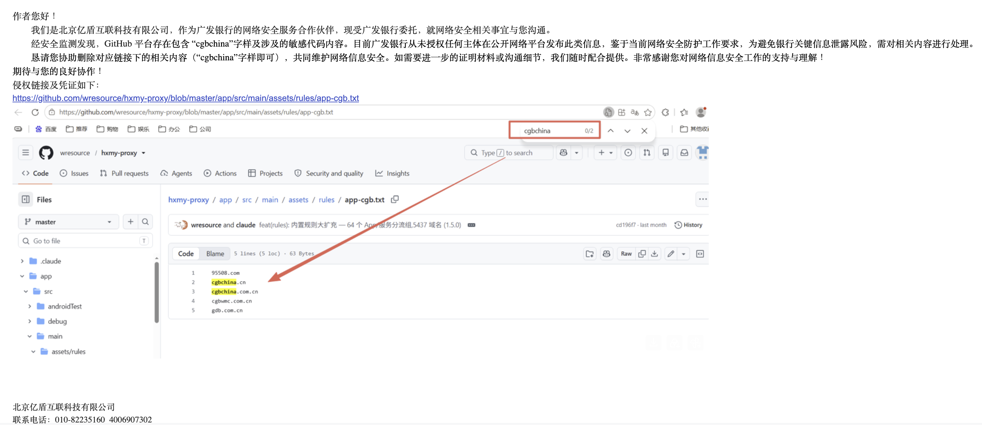The image size is (982, 431).
Task: Click the browser profile avatar
Action: point(701,112)
